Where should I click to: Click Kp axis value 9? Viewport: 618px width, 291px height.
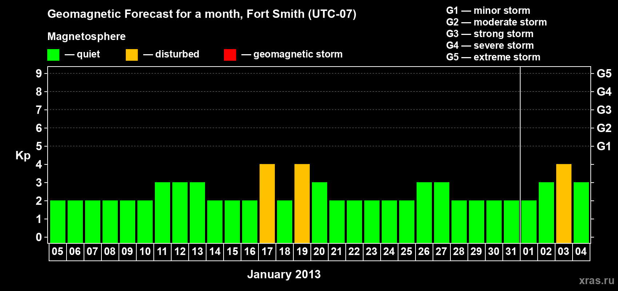(39, 73)
